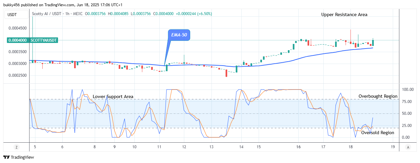420x163 pixels.
Task: Click date 10 on the time axis
Action: point(134,147)
